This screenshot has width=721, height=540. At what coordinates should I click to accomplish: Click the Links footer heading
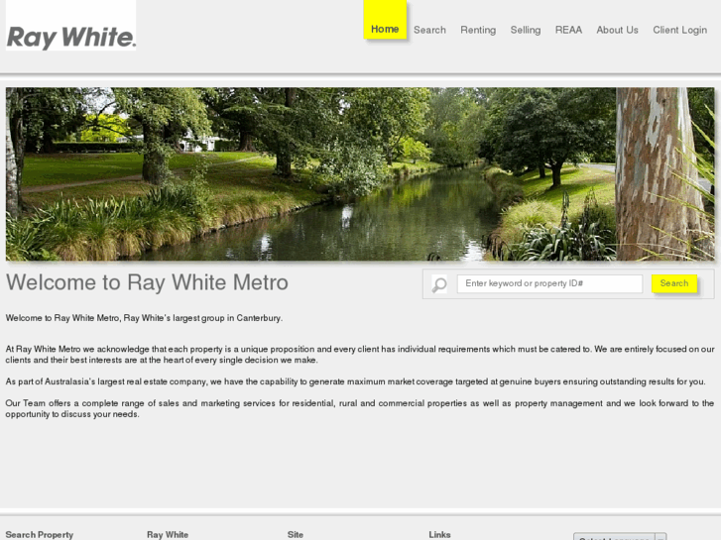(x=439, y=535)
